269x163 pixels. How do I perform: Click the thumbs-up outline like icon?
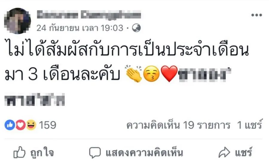tap(19, 152)
